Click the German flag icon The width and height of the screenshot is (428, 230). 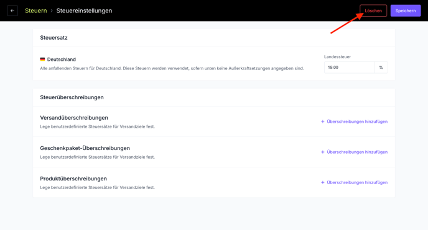[x=42, y=59]
